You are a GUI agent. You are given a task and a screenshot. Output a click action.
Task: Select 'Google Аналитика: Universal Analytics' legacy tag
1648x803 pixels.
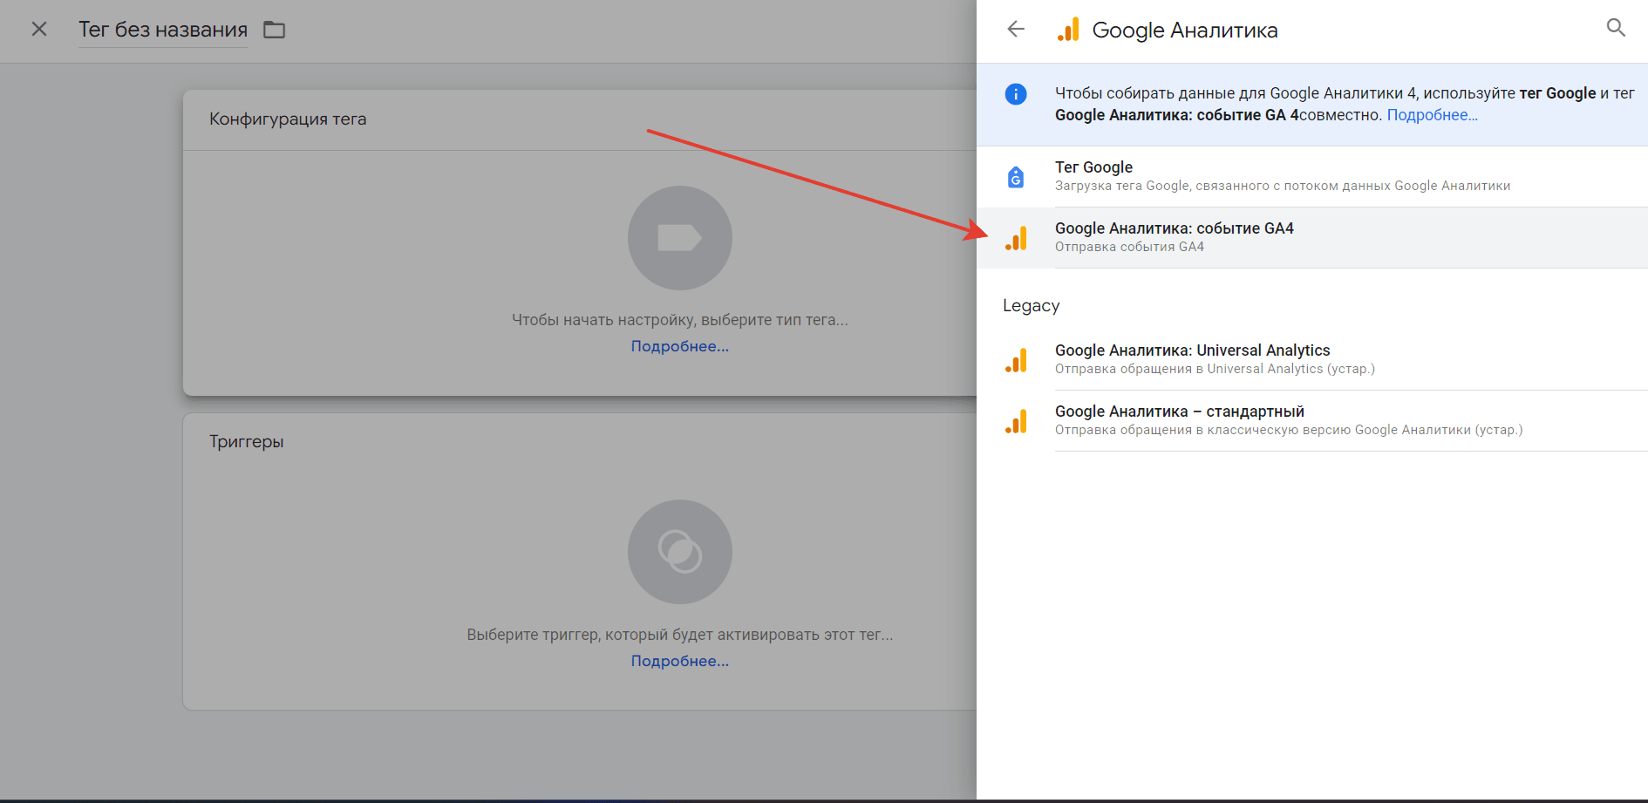point(1312,359)
